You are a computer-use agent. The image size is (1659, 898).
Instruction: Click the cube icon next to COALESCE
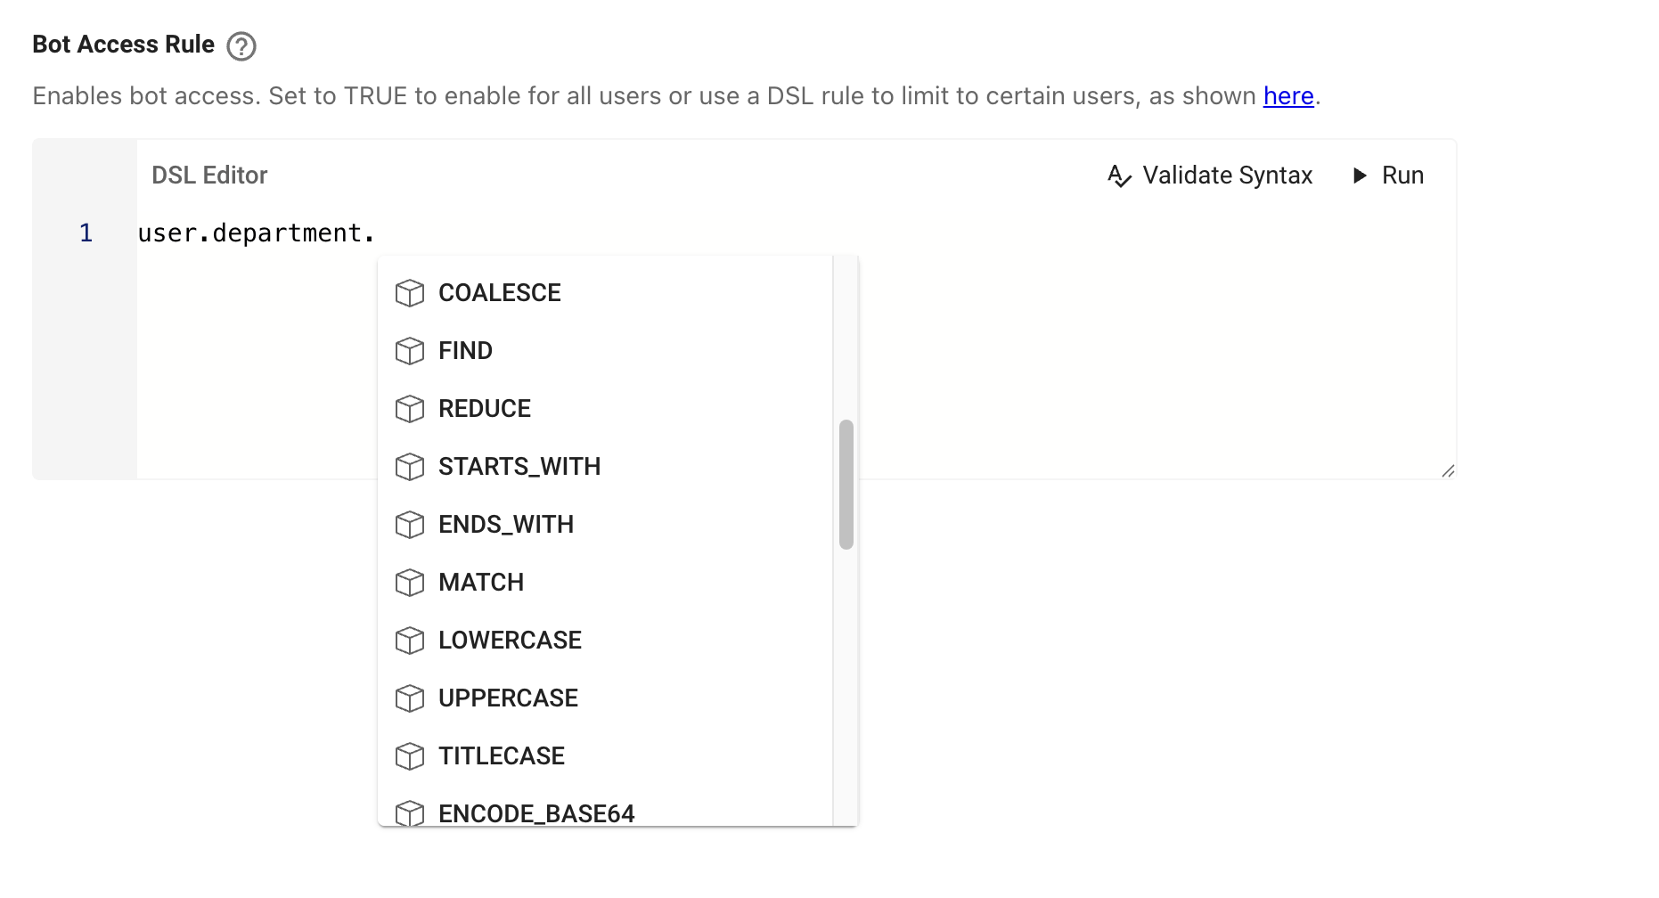410,293
